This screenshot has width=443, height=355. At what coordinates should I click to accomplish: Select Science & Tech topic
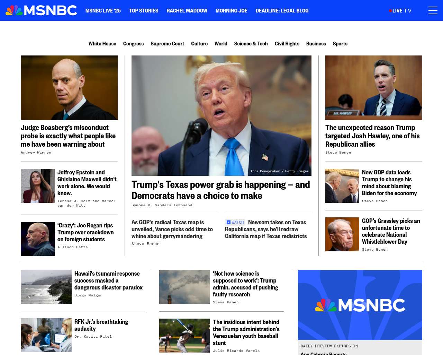point(251,44)
